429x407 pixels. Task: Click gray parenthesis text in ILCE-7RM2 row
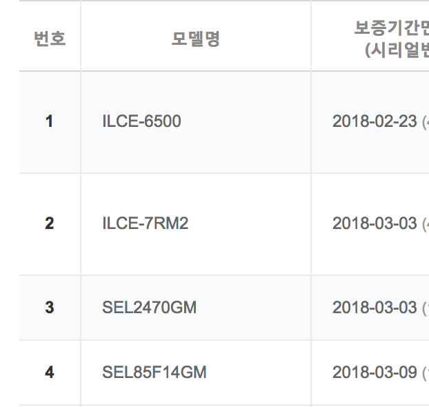(x=425, y=224)
